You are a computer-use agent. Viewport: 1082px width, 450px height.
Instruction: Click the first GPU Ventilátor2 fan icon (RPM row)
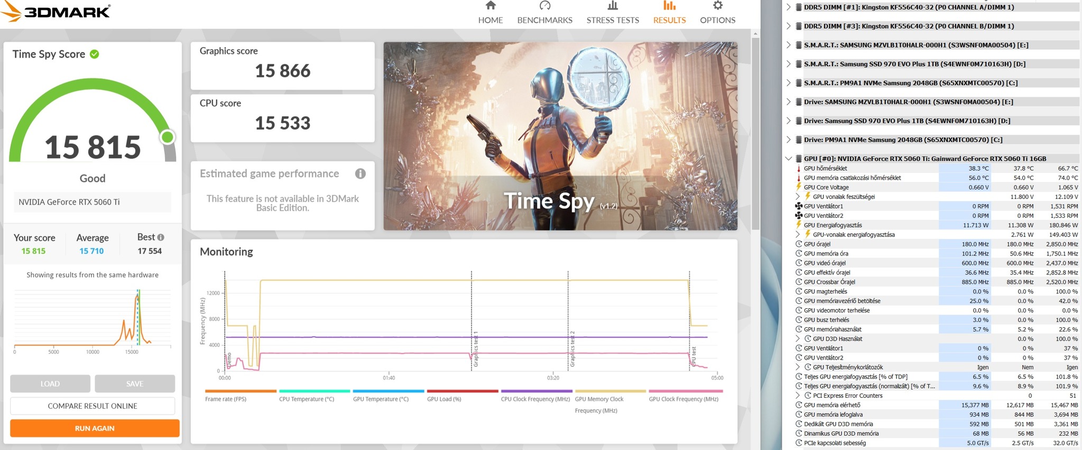coord(799,216)
